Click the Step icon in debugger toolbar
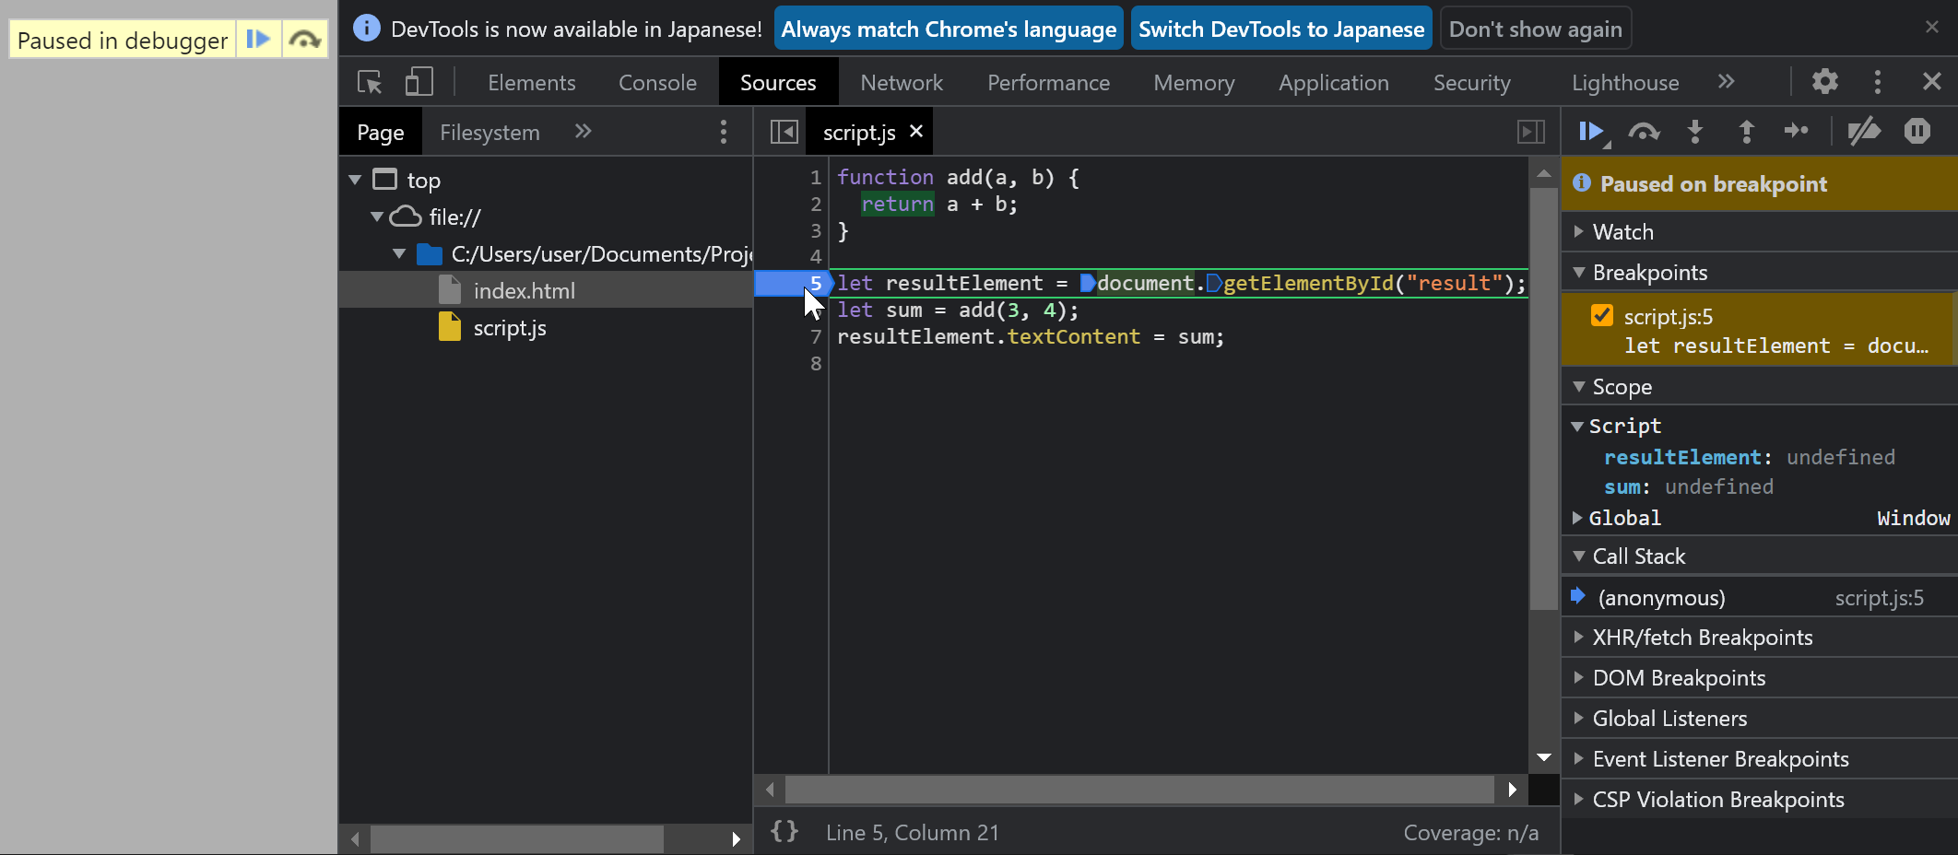The image size is (1958, 855). coord(1796,132)
